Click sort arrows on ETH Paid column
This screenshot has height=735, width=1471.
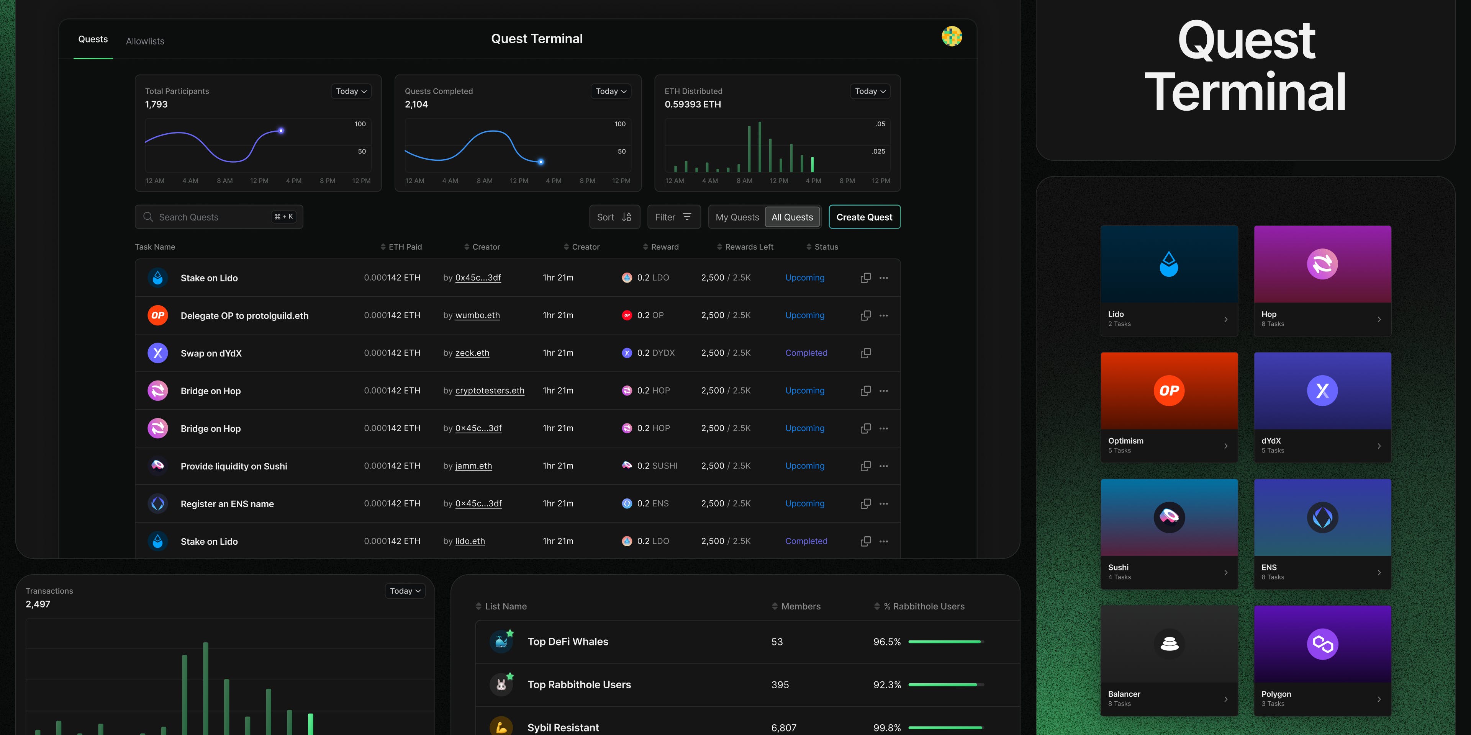[x=383, y=247]
